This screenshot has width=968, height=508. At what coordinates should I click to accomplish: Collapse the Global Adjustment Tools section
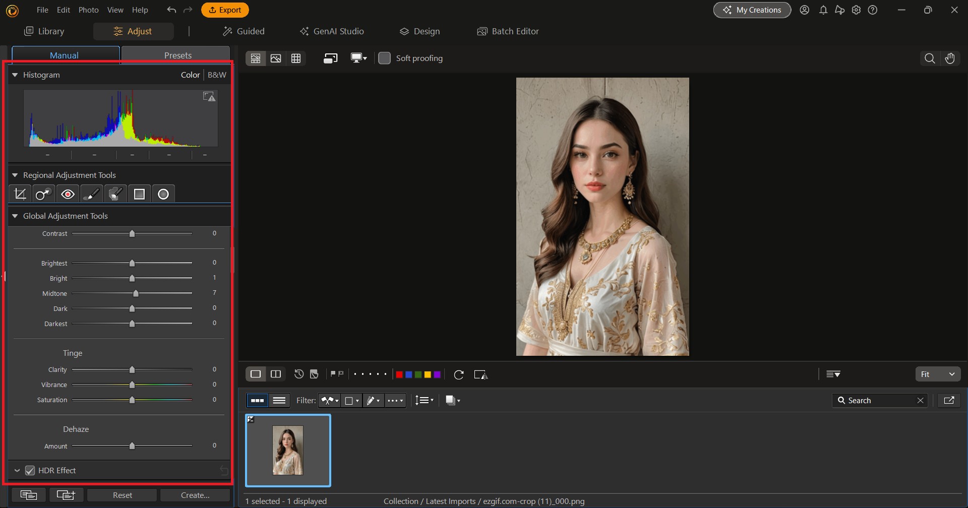15,216
